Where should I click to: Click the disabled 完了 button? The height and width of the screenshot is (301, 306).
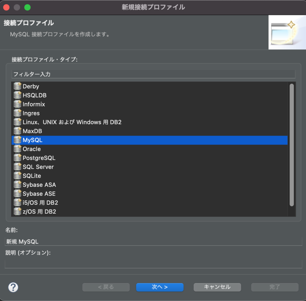click(275, 287)
